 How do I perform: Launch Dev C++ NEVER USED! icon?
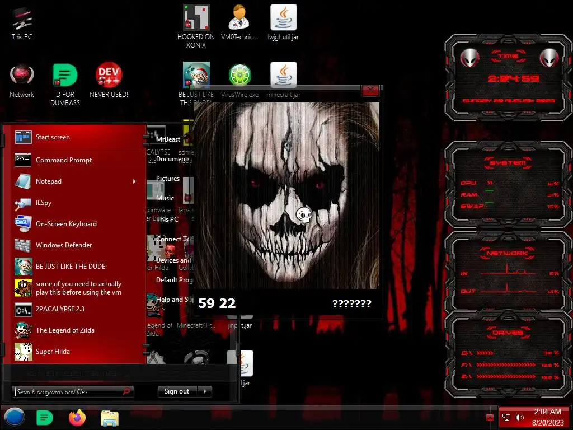click(109, 81)
